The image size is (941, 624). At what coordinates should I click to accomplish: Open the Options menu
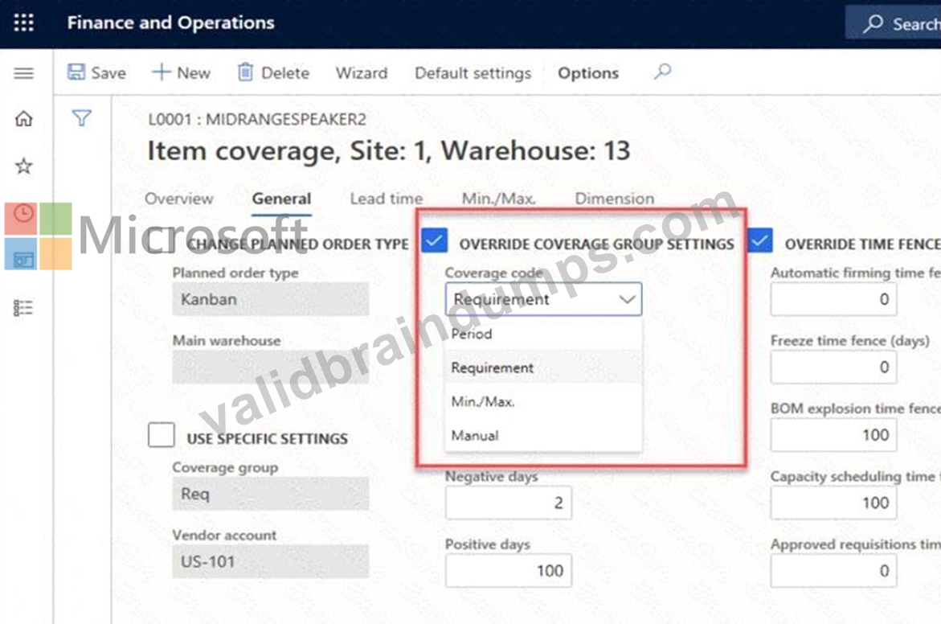click(x=588, y=72)
